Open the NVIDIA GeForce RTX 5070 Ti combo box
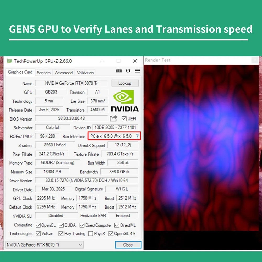262x262 pixels. tap(45, 245)
